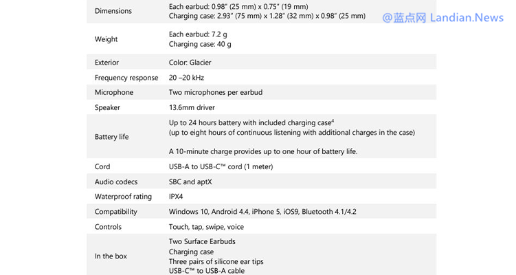Select the Color: Glacier value
516x275 pixels.
pyautogui.click(x=190, y=63)
